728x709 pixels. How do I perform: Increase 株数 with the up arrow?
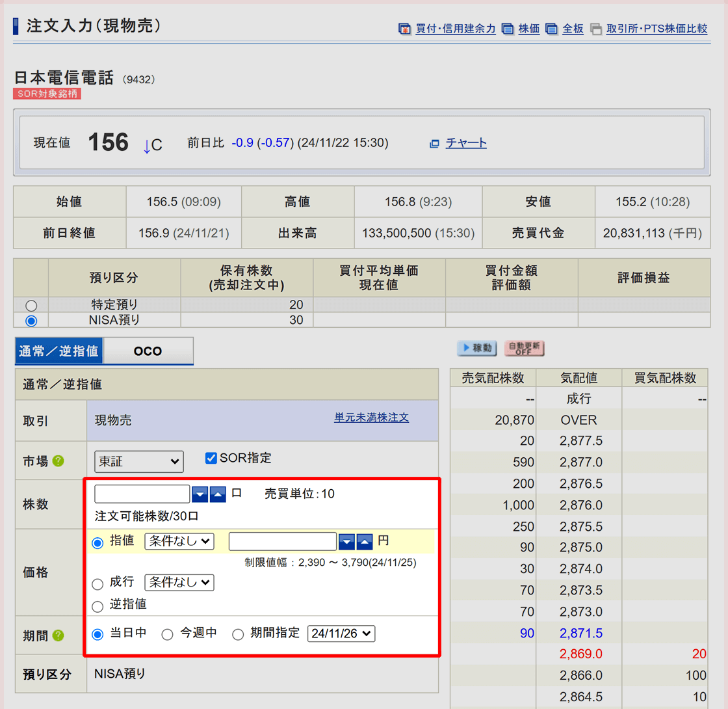click(x=218, y=494)
